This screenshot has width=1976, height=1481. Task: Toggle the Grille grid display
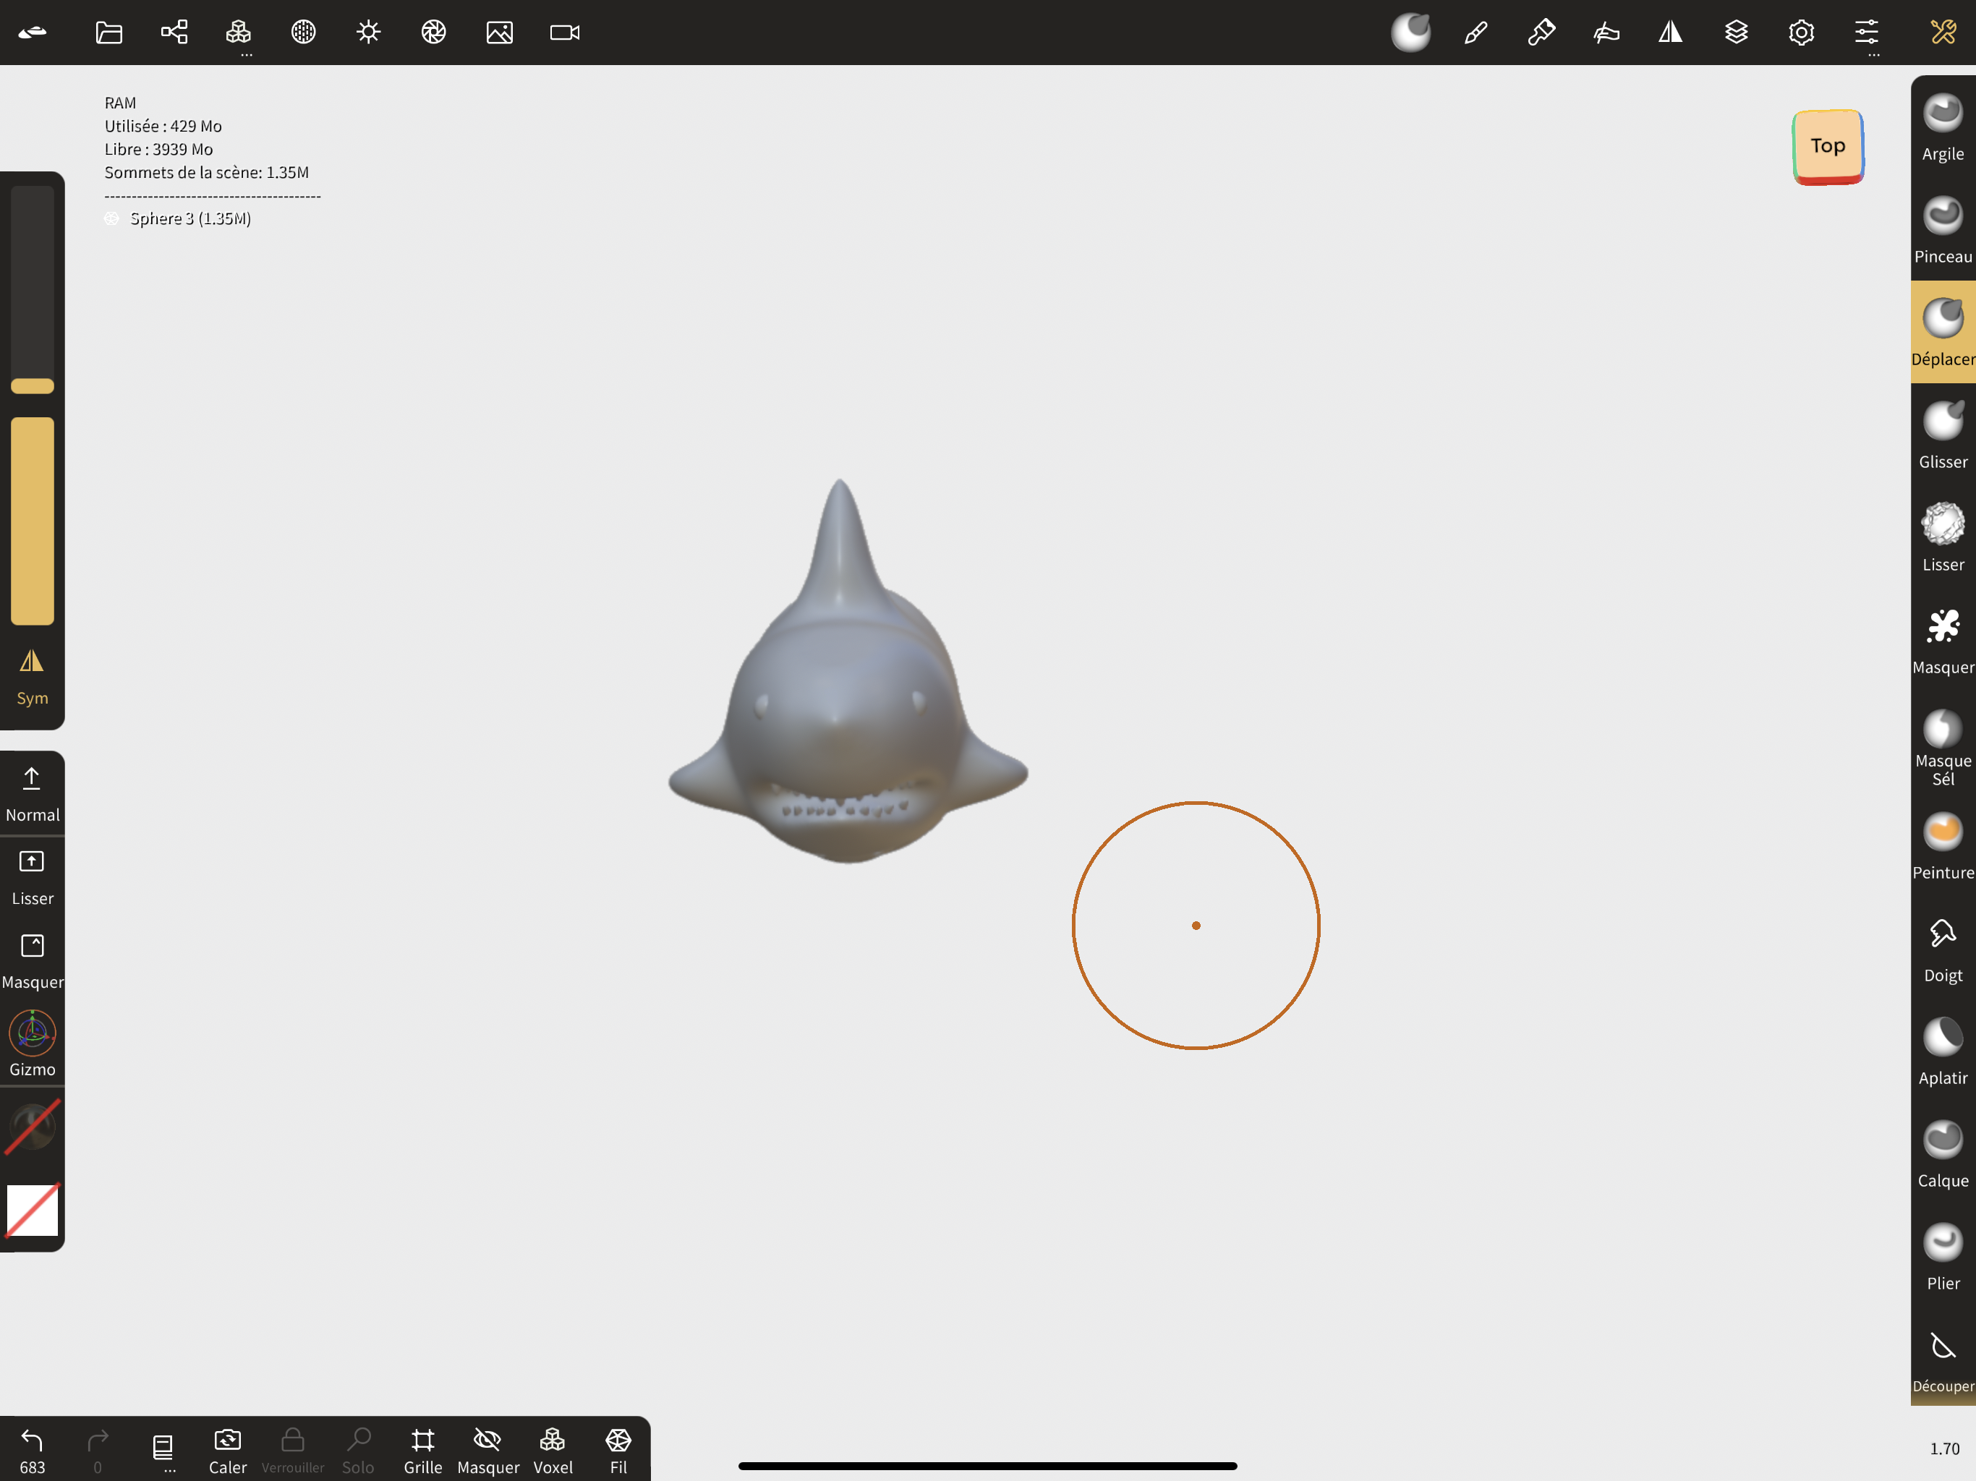422,1451
